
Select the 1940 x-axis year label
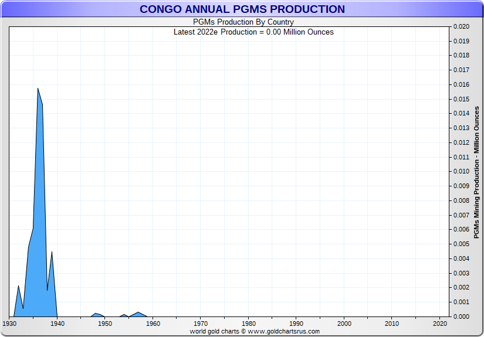pyautogui.click(x=57, y=324)
